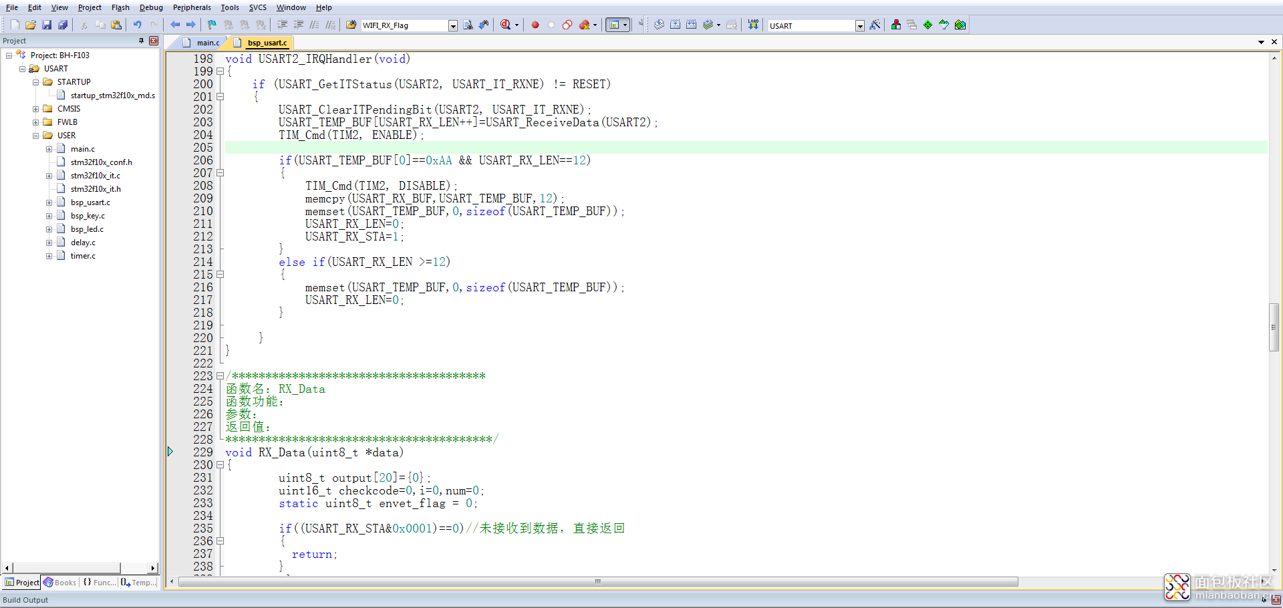Screen dimensions: 1283x608
Task: Click the Save All toolbar icon
Action: point(63,25)
